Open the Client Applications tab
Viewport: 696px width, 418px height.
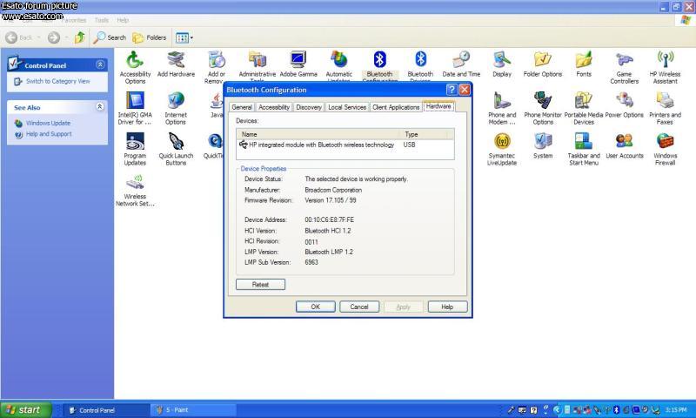[396, 107]
